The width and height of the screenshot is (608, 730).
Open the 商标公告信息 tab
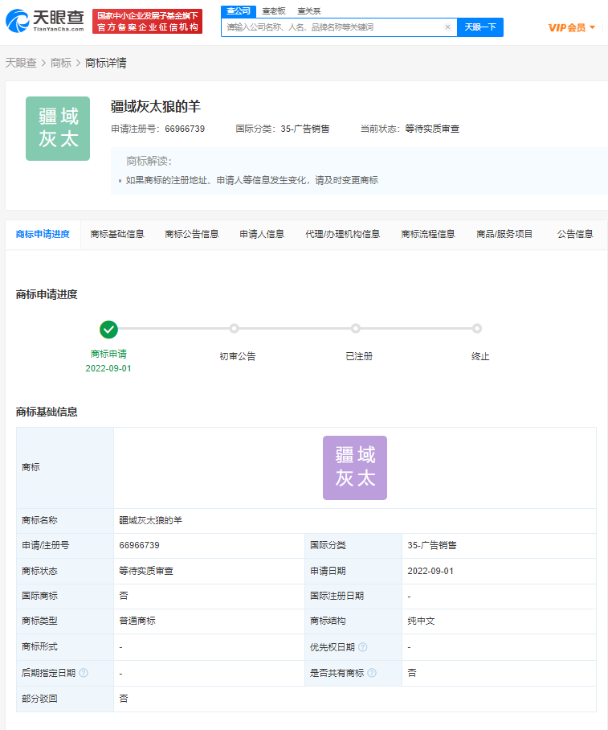pos(192,234)
